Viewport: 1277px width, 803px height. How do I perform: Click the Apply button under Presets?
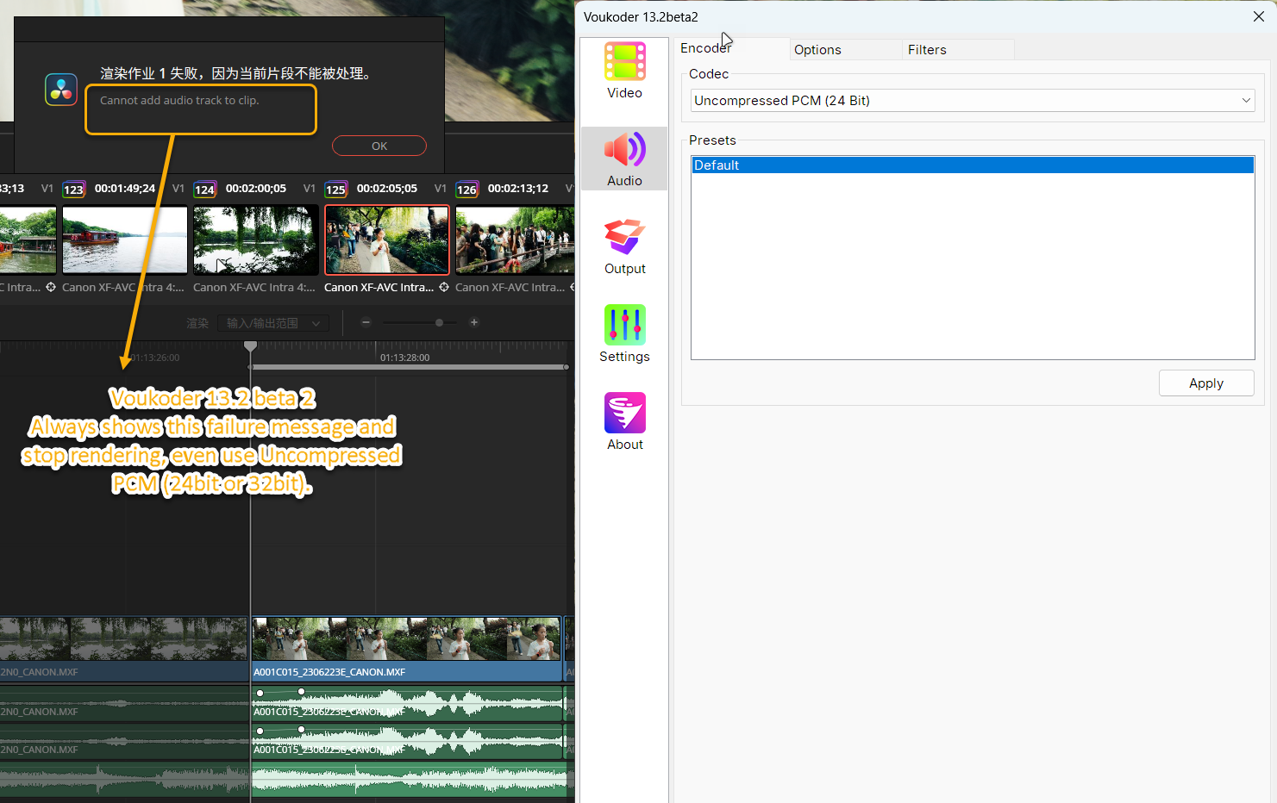1205,383
